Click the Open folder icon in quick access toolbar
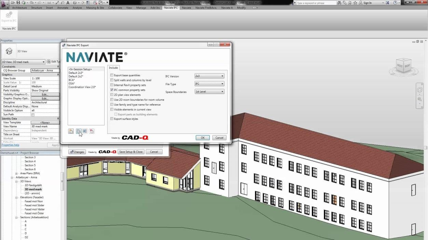 13,3
